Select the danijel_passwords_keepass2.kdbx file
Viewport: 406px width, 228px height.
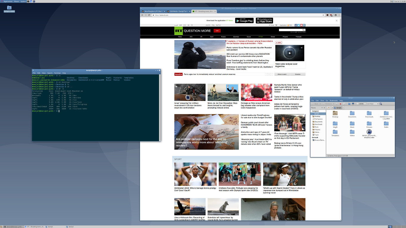pos(369,134)
